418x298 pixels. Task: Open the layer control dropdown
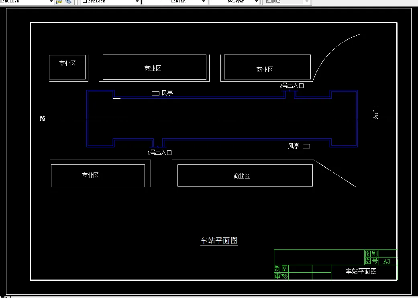[51, 2]
